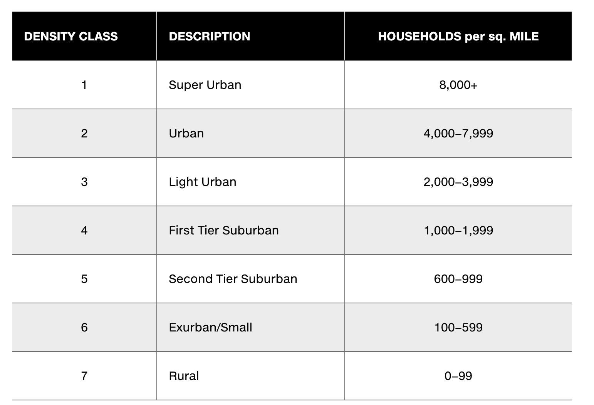The width and height of the screenshot is (594, 405).
Task: Click the 0–99 households value
Action: coord(458,376)
